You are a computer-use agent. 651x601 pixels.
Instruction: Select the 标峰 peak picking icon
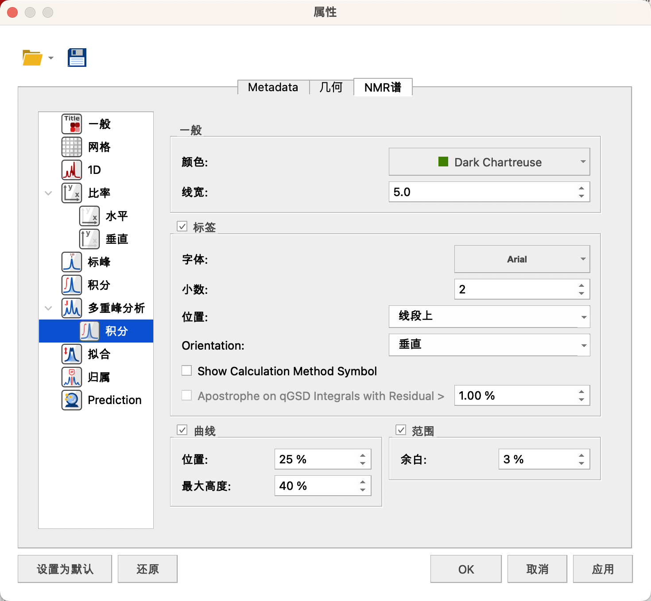click(x=72, y=262)
